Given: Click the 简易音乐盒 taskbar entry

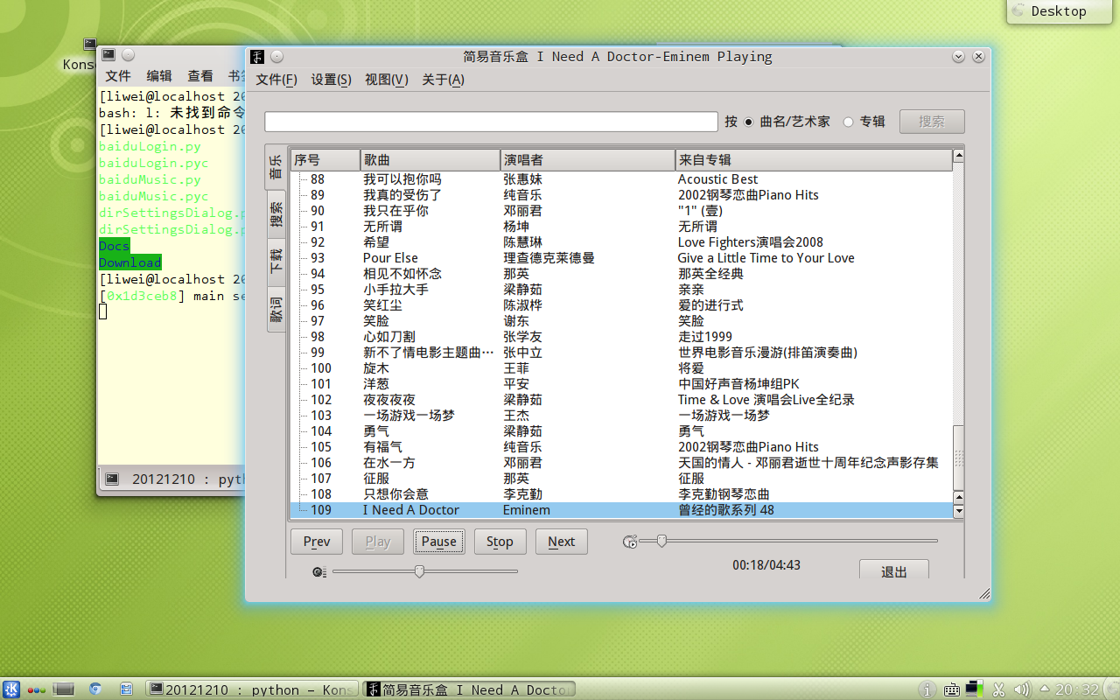Looking at the screenshot, I should coord(468,689).
